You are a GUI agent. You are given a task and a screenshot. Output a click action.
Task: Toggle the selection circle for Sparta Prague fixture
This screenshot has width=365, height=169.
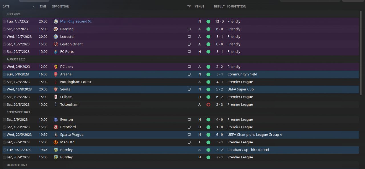[4, 135]
